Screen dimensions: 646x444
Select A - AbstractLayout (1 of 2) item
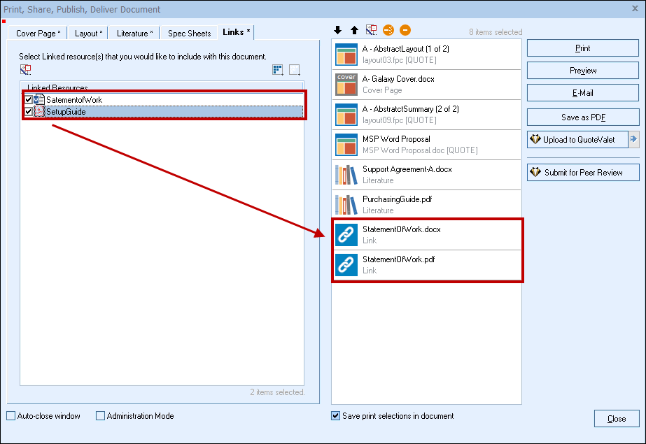click(427, 55)
